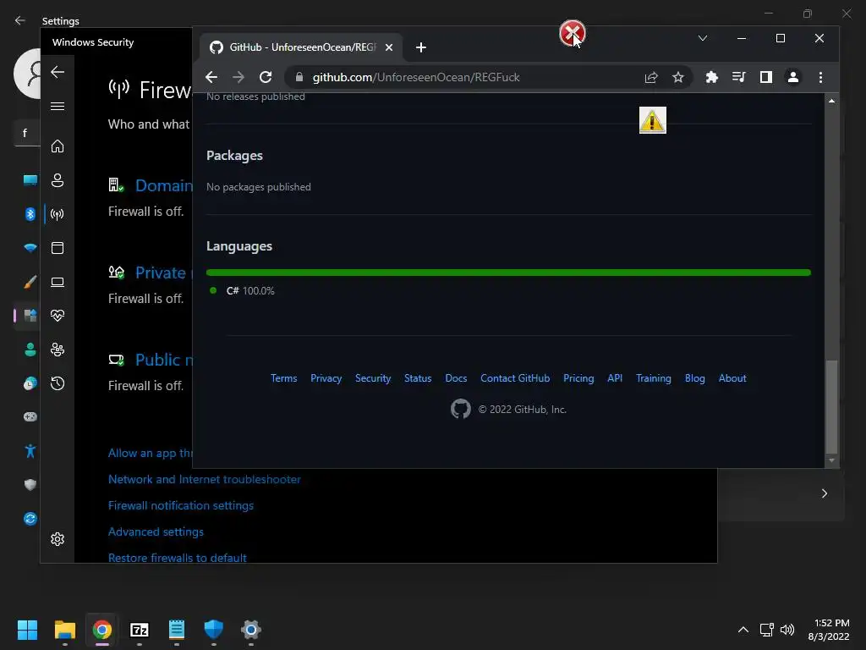The width and height of the screenshot is (866, 650).
Task: Click the green C# language bar
Action: point(508,273)
